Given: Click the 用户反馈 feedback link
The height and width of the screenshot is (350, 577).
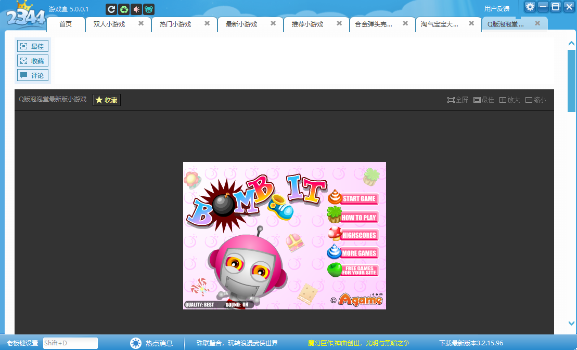Looking at the screenshot, I should pos(497,9).
